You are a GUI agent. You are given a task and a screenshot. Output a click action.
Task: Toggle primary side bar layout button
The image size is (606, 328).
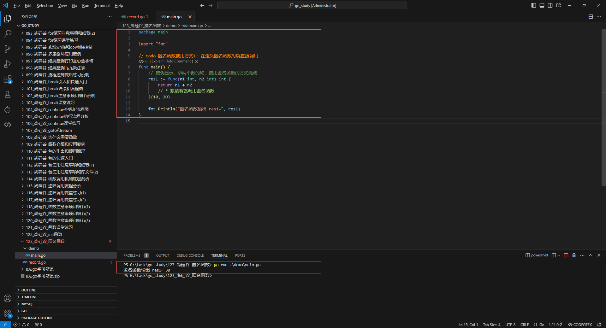pos(534,5)
